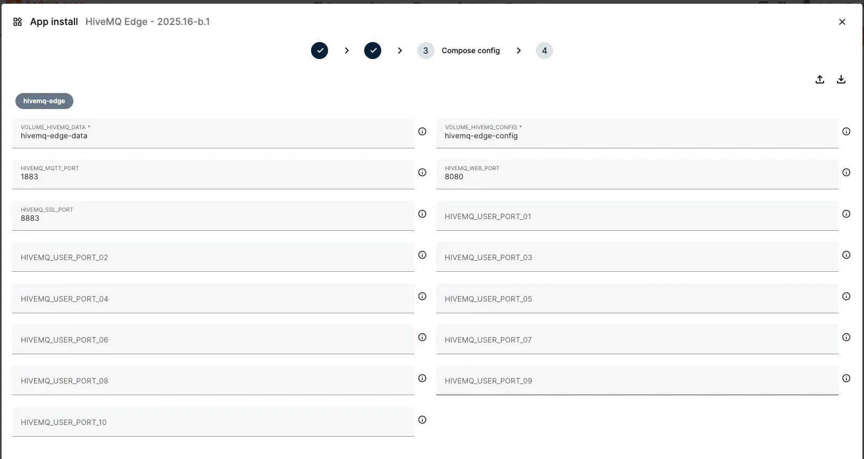Go to completed step two
Screen dimensions: 864x459
tap(373, 51)
